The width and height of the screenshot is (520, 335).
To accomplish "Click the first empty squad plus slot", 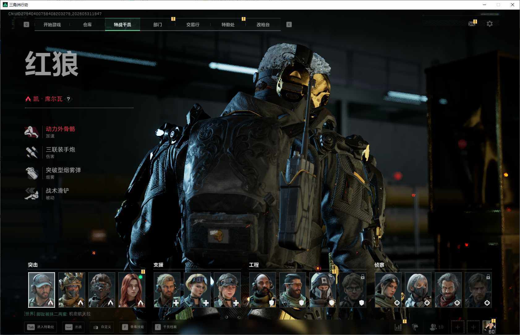I will pos(458,327).
